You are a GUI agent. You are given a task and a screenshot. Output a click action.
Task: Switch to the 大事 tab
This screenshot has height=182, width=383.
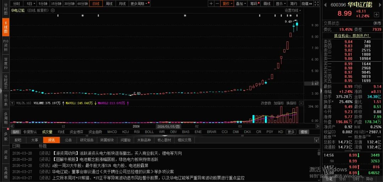coord(34,140)
